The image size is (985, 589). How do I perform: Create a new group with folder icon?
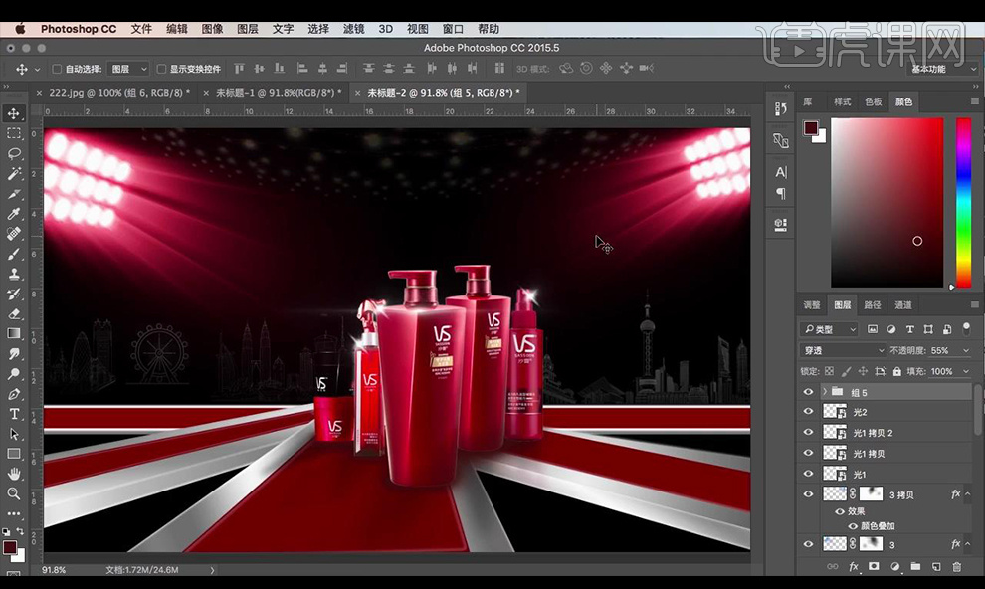click(915, 567)
